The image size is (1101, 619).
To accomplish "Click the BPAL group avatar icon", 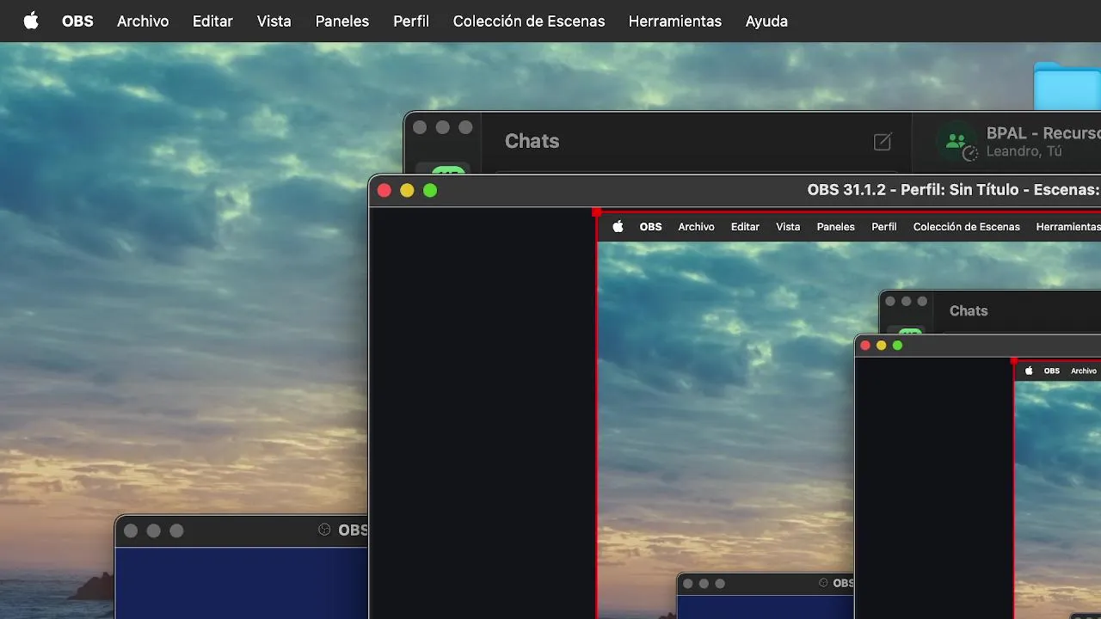I will [x=956, y=142].
